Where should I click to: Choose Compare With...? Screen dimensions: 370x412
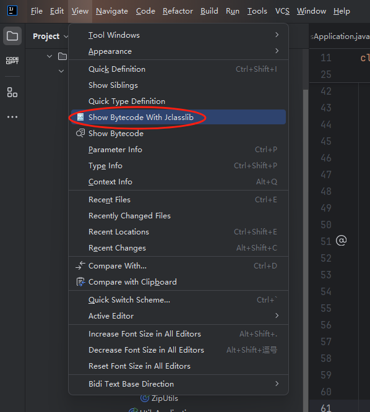[178, 265]
